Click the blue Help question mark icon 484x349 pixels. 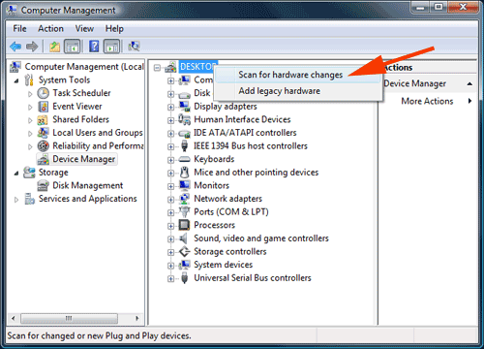(94, 47)
